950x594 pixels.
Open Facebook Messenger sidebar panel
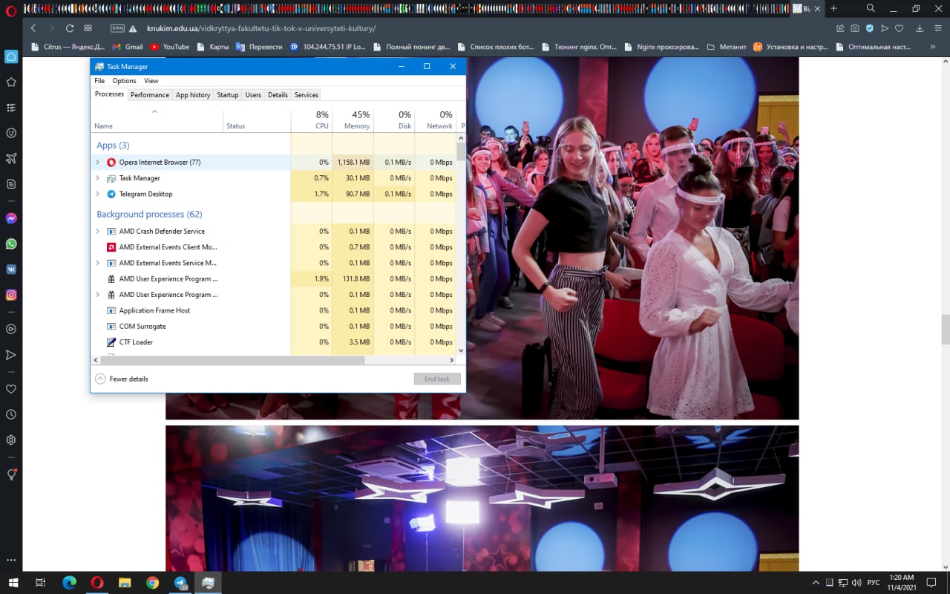[11, 219]
